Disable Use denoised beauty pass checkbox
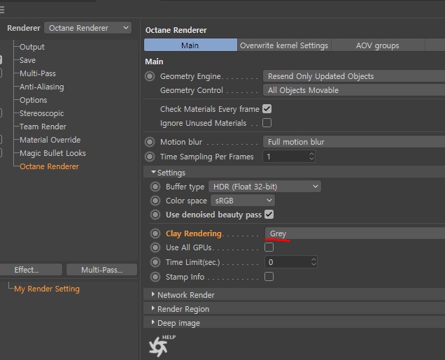The width and height of the screenshot is (445, 360). (x=269, y=215)
